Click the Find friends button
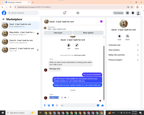This screenshot has width=144, height=115. pos(118,13)
